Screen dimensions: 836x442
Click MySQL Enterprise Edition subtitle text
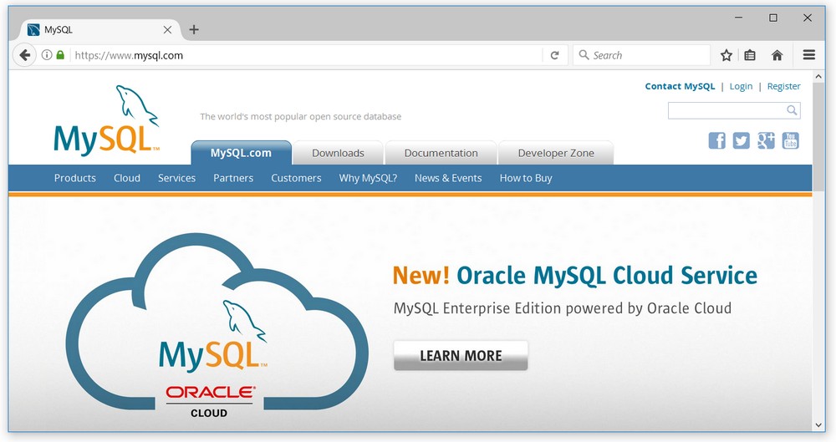563,308
